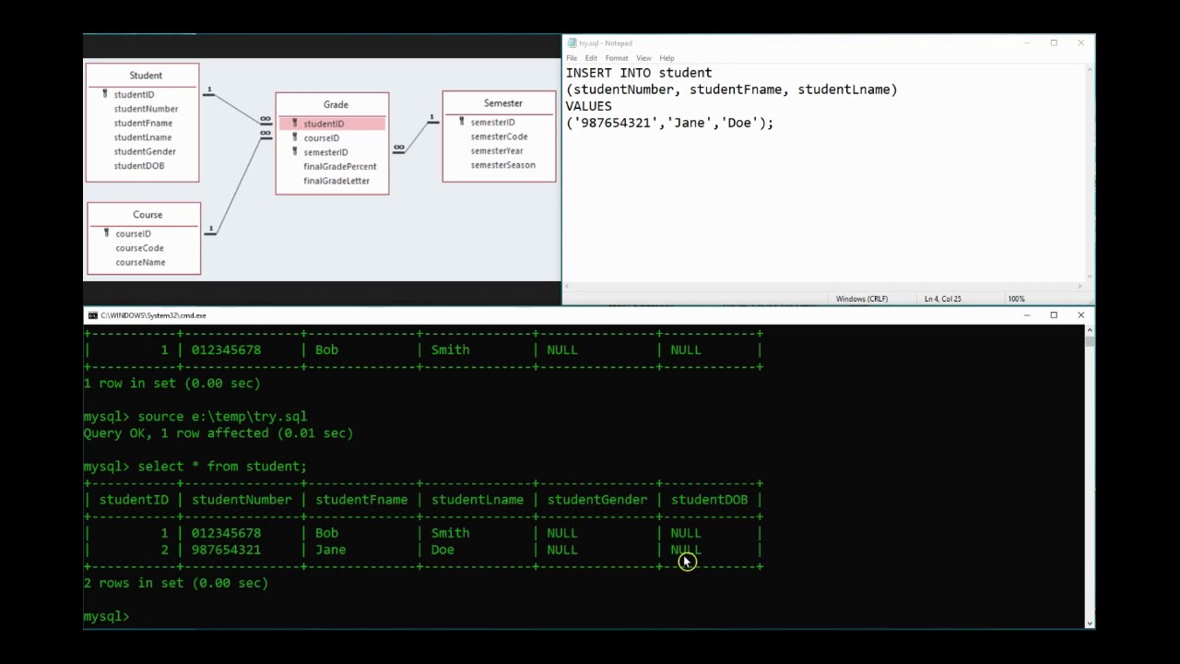Open the Help menu in Notepad

click(667, 58)
